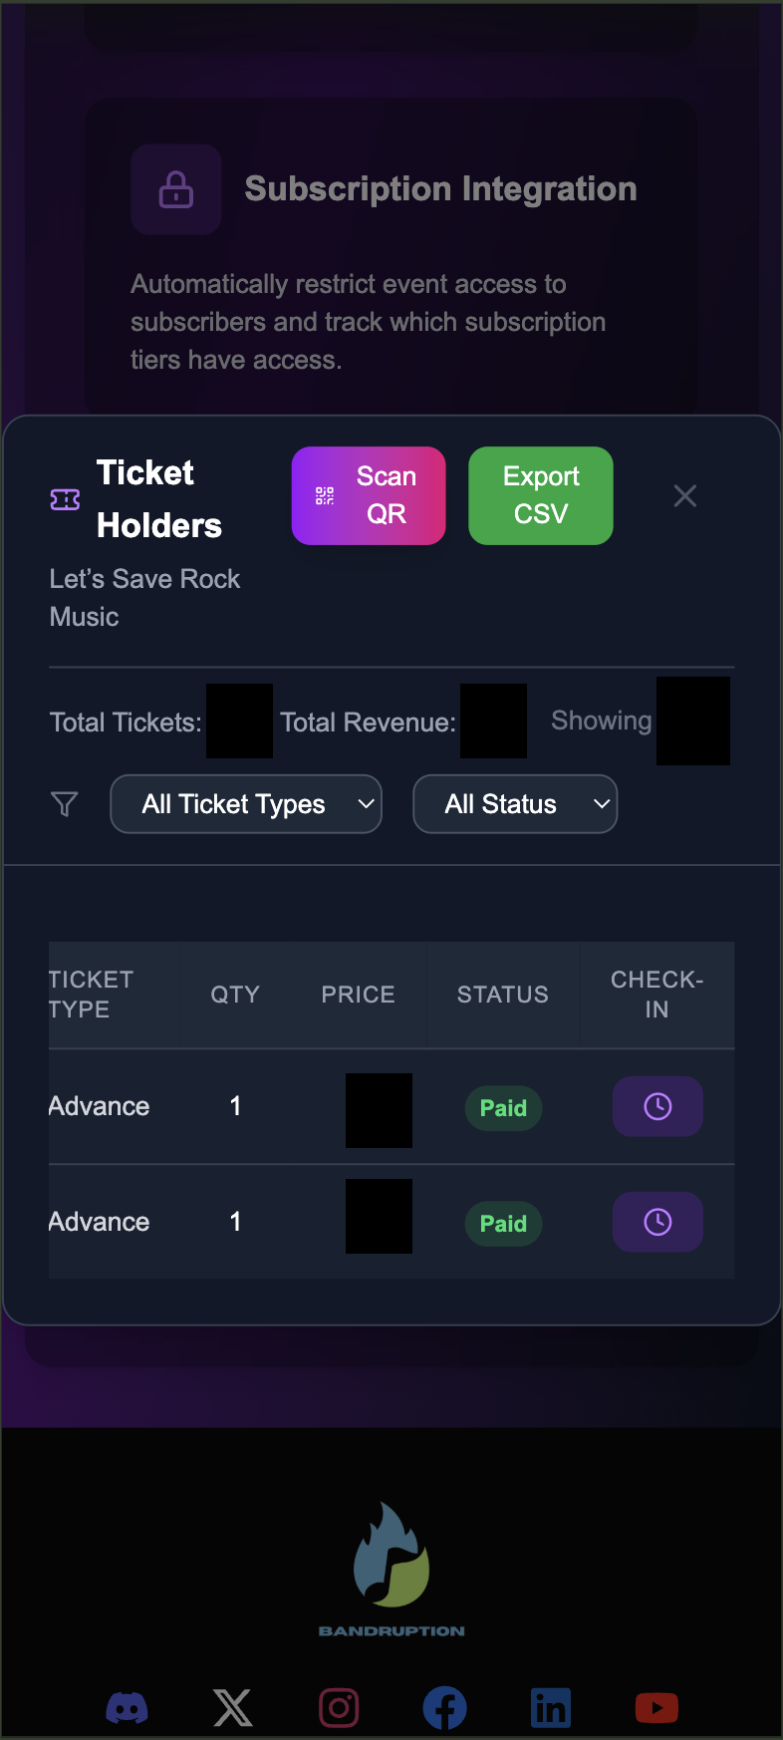Click the Ticket Type column header

coord(91,995)
